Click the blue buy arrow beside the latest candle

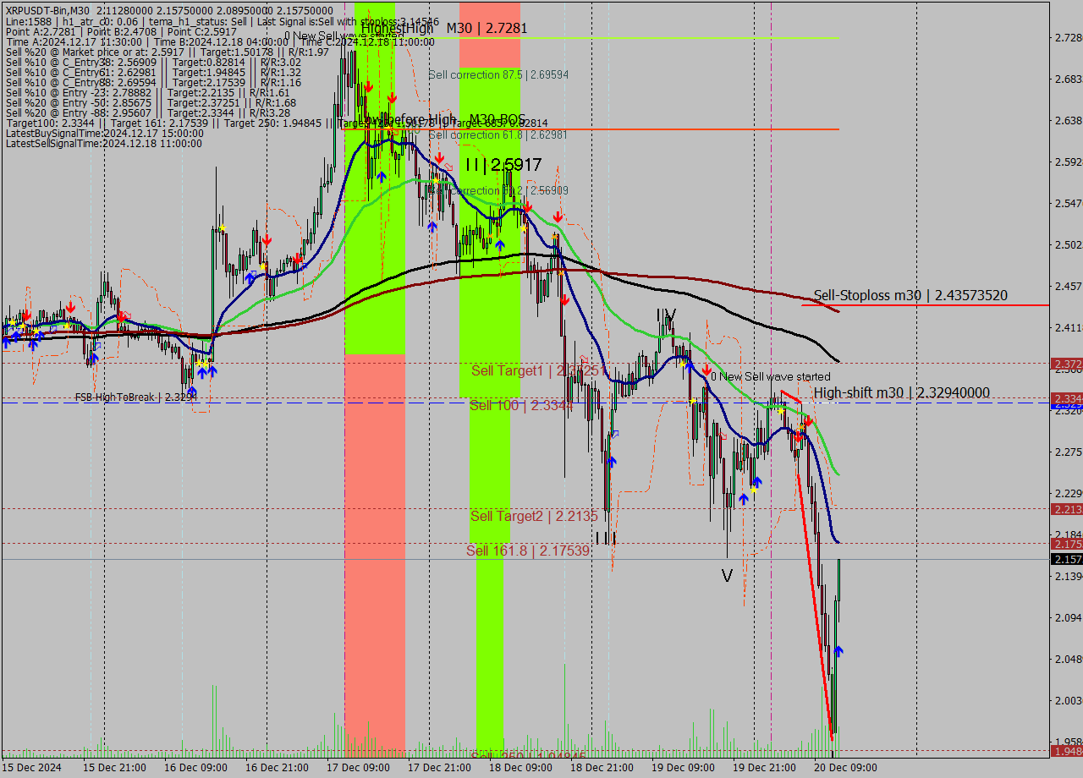(x=838, y=651)
